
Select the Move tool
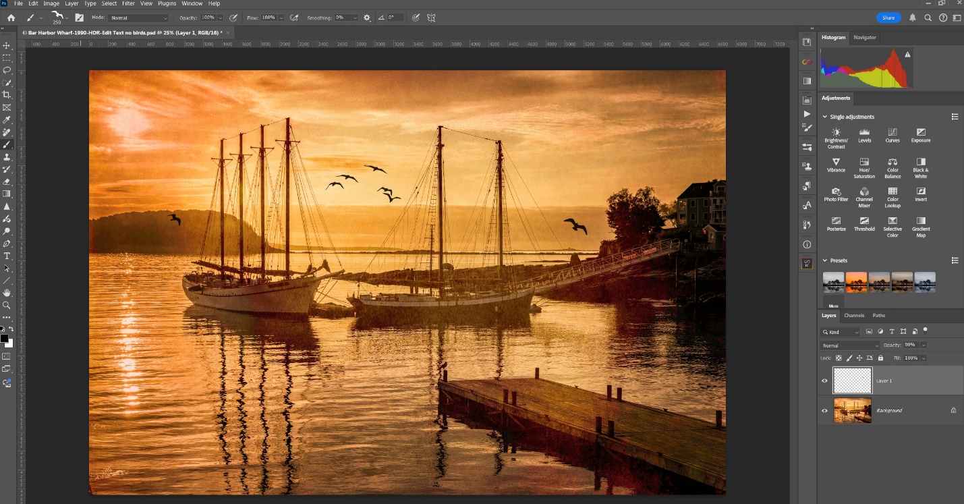click(x=7, y=46)
